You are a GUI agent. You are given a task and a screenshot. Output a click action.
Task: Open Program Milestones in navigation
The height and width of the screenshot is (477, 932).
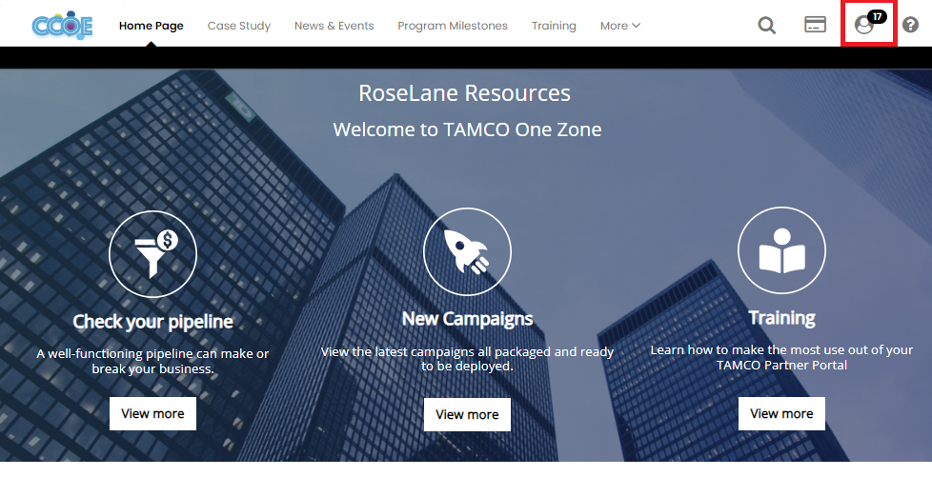[x=453, y=26]
